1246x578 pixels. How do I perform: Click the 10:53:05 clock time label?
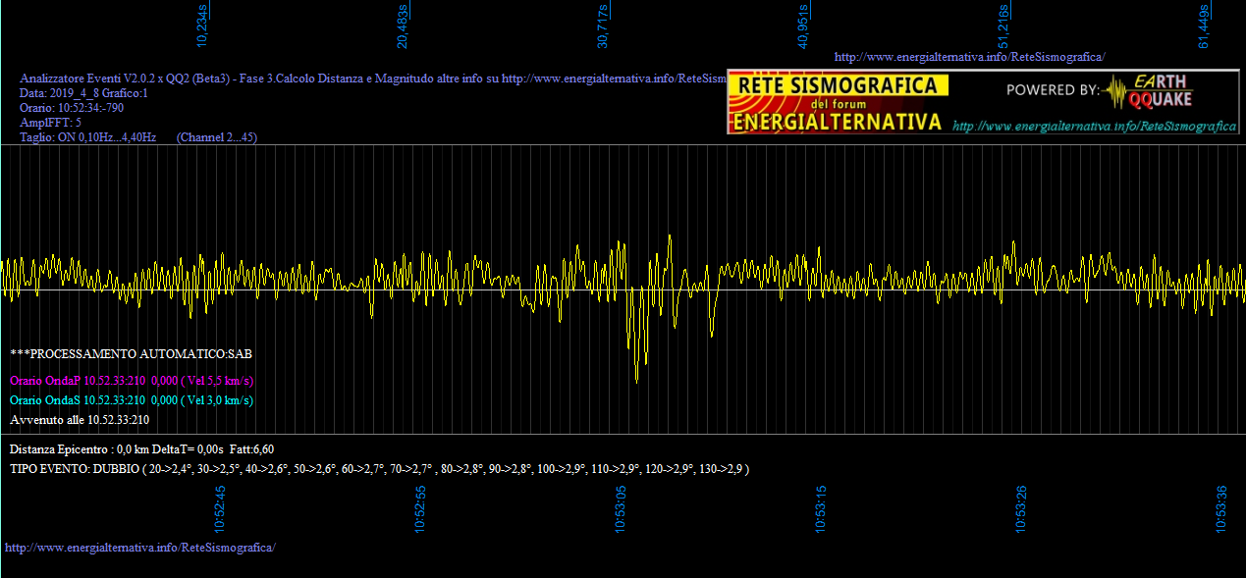622,508
